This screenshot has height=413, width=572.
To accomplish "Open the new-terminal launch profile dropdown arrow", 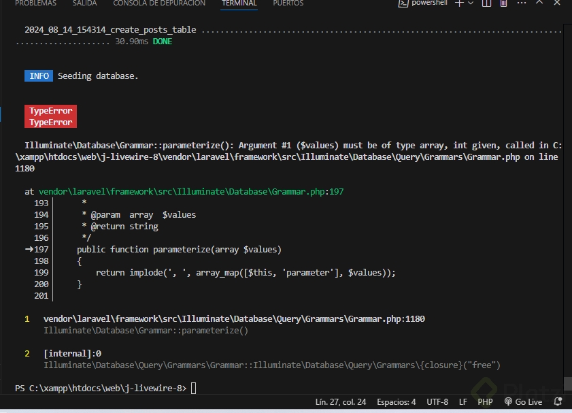I will [471, 3].
